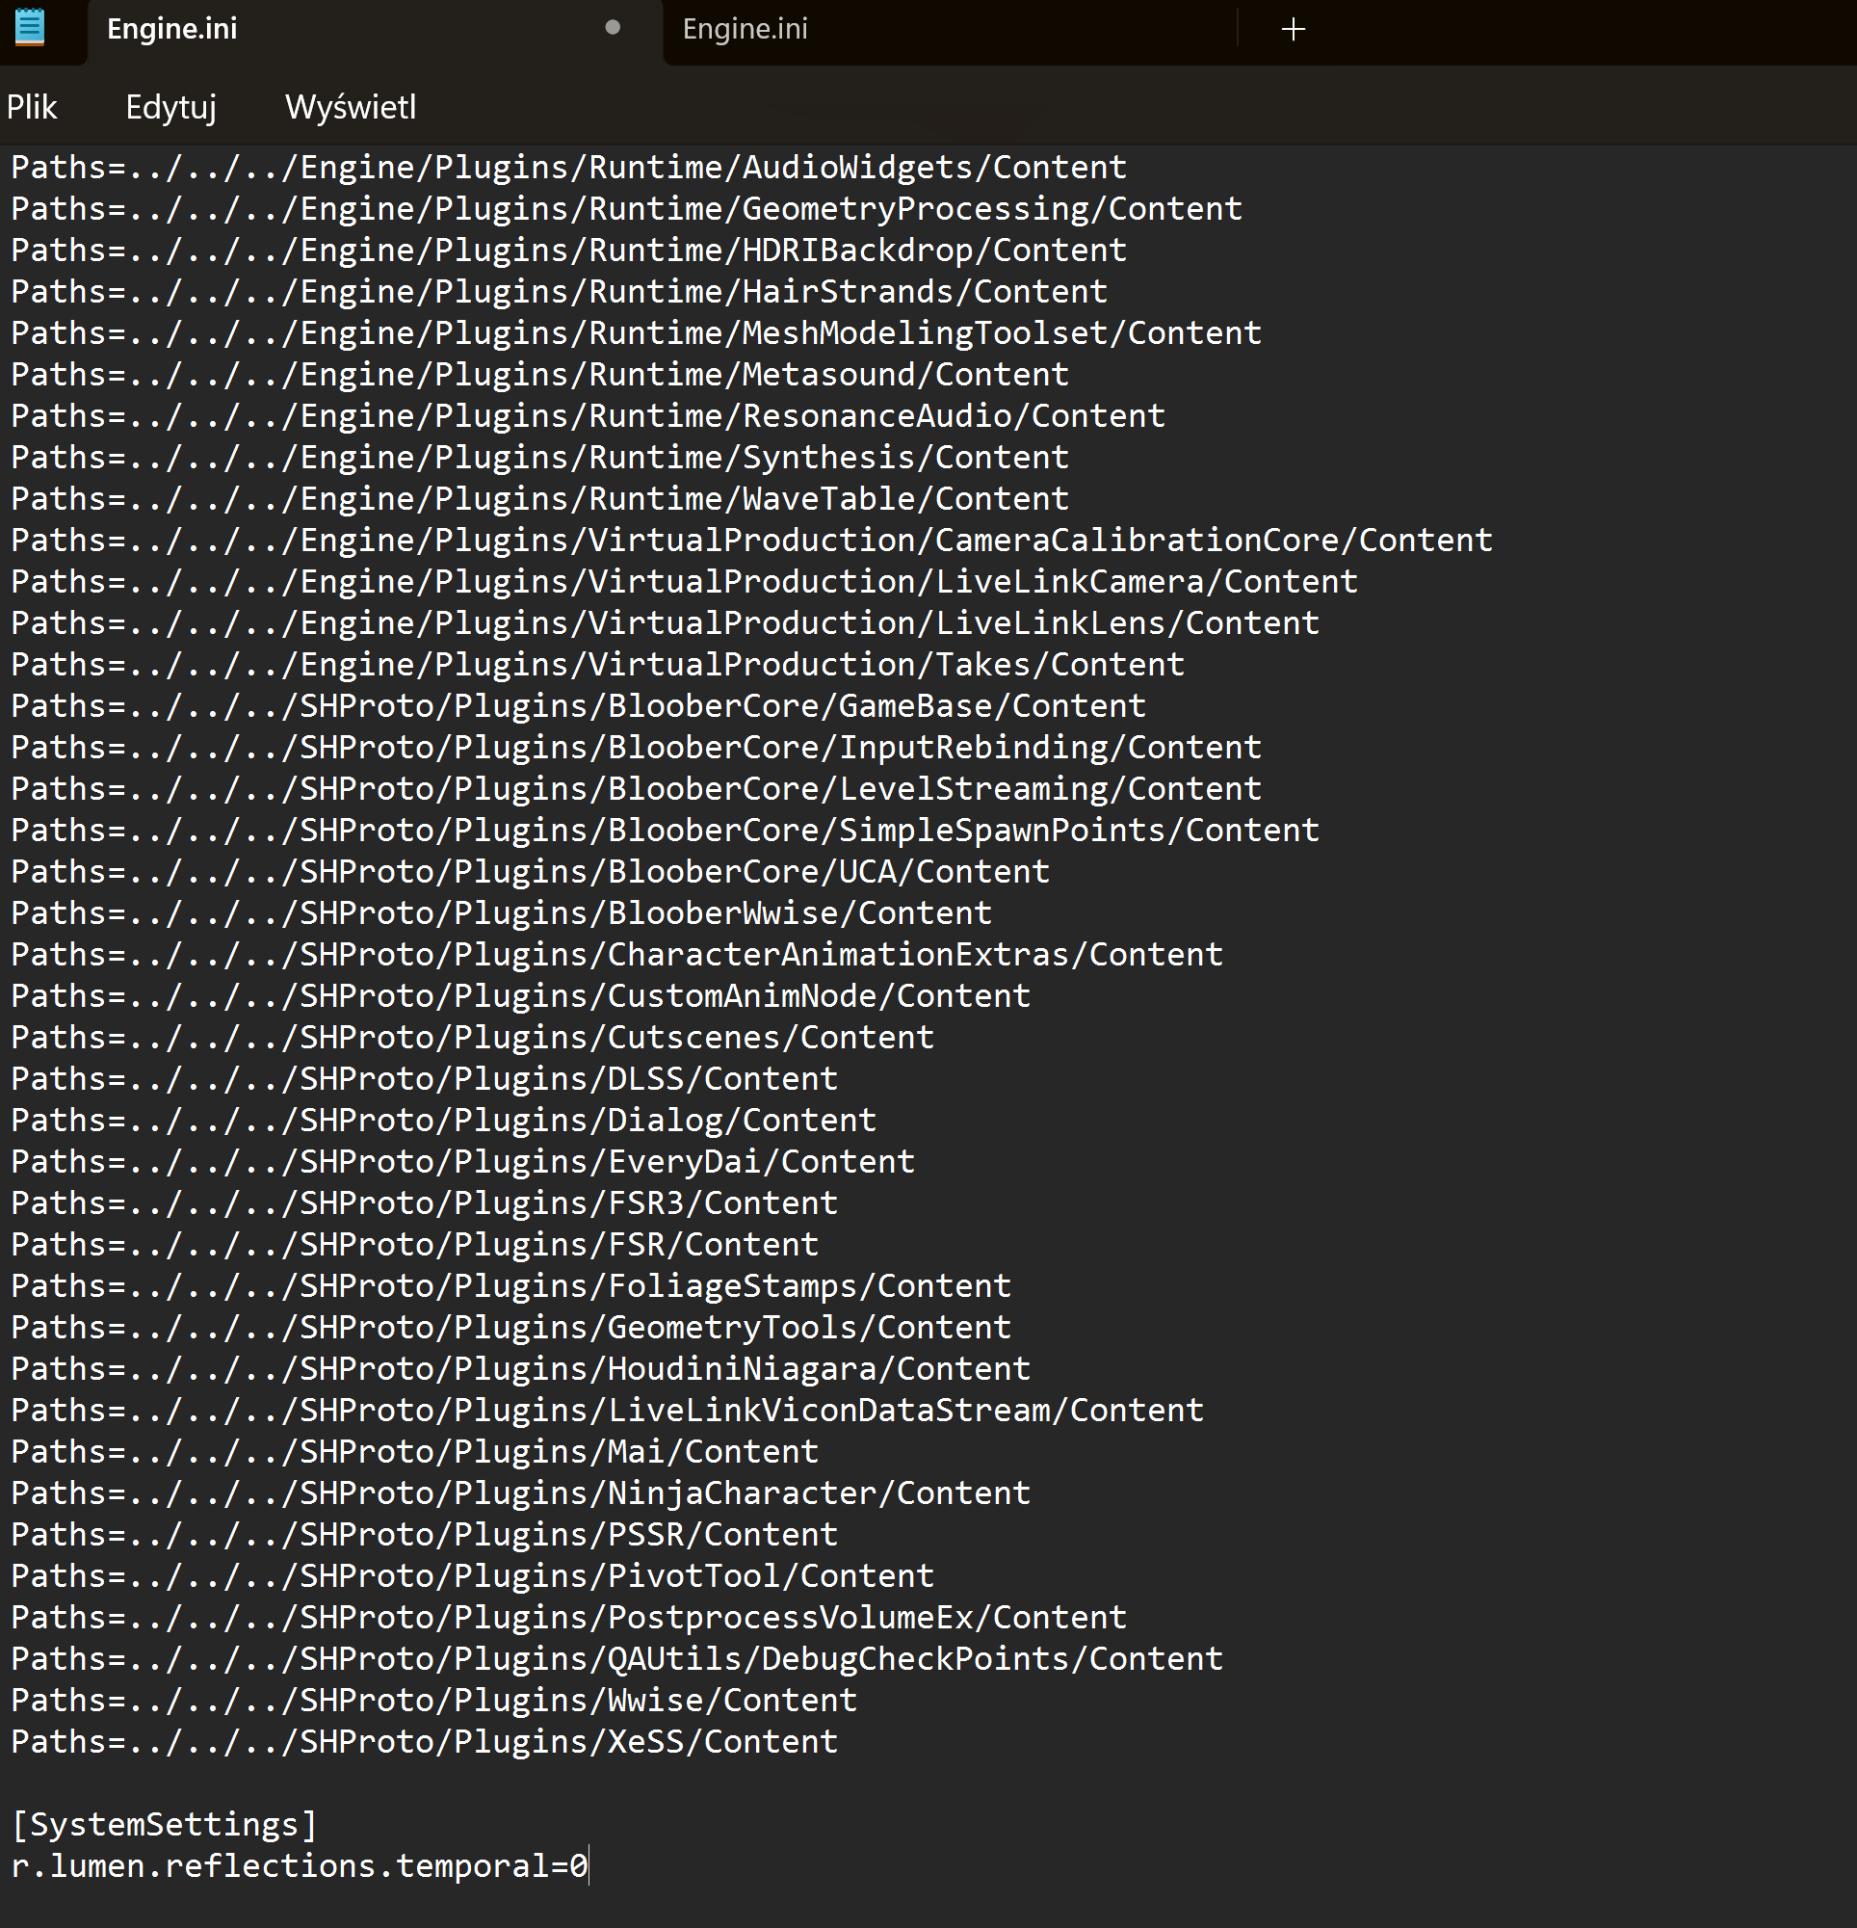Place cursor on the CustomAnimNode/Content line
The height and width of the screenshot is (1928, 1857).
(520, 995)
